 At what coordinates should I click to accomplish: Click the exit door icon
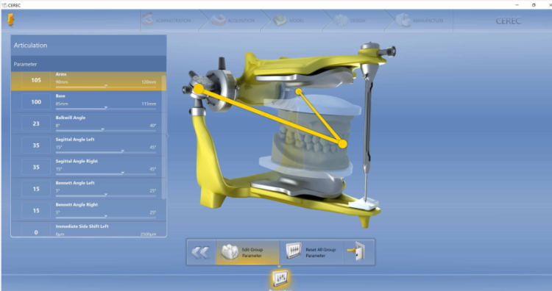(x=358, y=252)
